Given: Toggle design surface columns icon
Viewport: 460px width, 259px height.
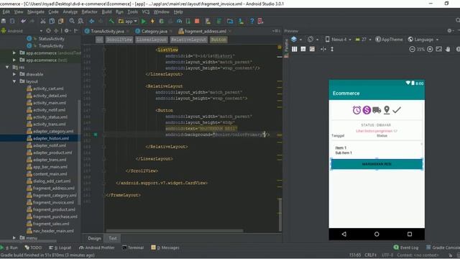Looking at the screenshot, I should pyautogui.click(x=294, y=50).
